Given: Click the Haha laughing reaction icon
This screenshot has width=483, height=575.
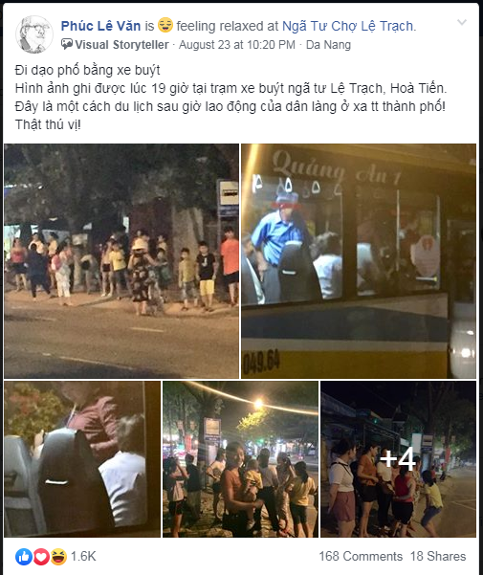Looking at the screenshot, I should [x=58, y=557].
